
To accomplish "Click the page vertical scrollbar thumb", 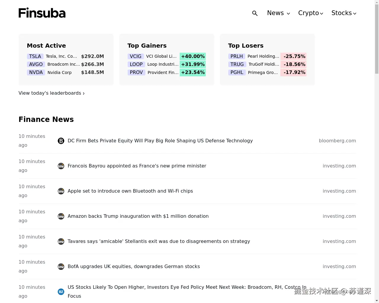I will click(x=377, y=38).
